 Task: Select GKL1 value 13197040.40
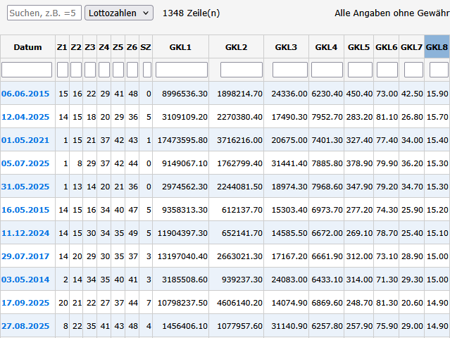(x=182, y=256)
